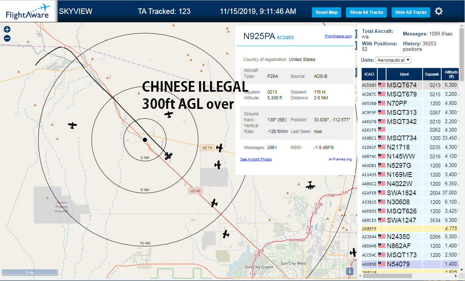Select the N5297G aircraft row

410,165
